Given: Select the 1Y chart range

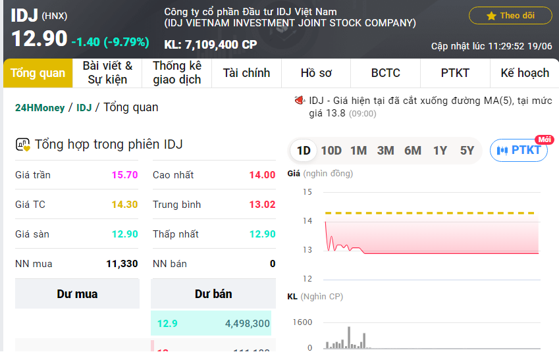Looking at the screenshot, I should click(x=440, y=151).
